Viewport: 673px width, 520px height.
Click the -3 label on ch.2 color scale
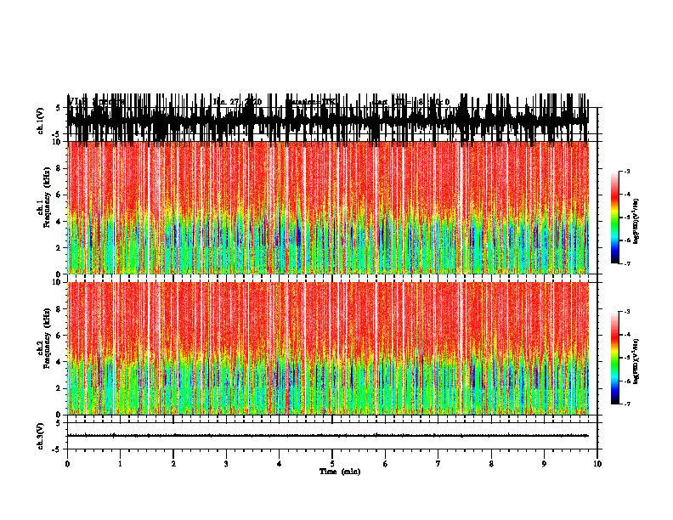coord(626,312)
